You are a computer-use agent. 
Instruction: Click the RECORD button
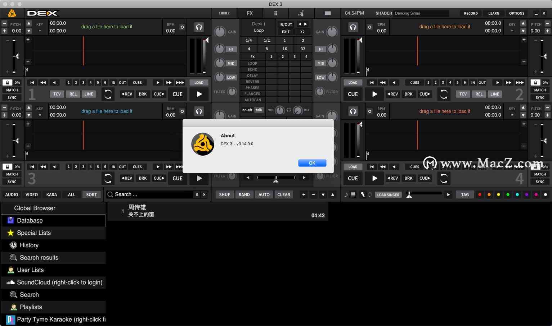(x=471, y=13)
